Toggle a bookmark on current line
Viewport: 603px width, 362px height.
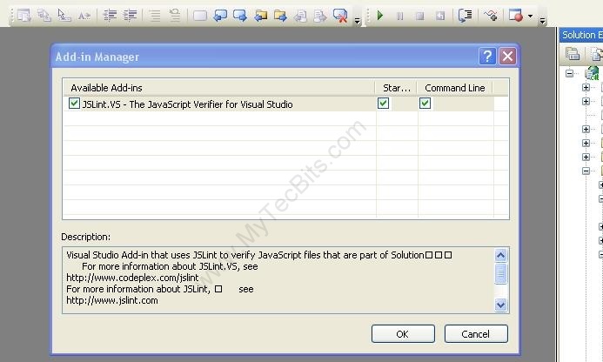[x=200, y=16]
